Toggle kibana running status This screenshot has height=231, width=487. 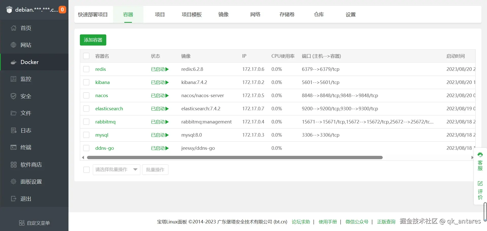point(160,82)
